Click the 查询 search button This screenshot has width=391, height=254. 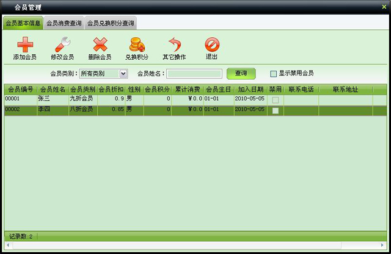tap(241, 73)
